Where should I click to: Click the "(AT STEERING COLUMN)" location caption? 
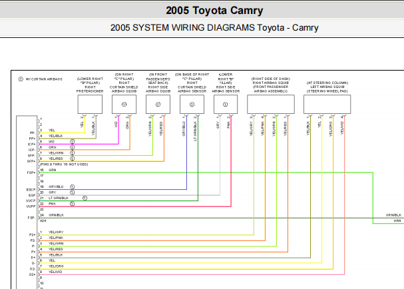click(327, 83)
